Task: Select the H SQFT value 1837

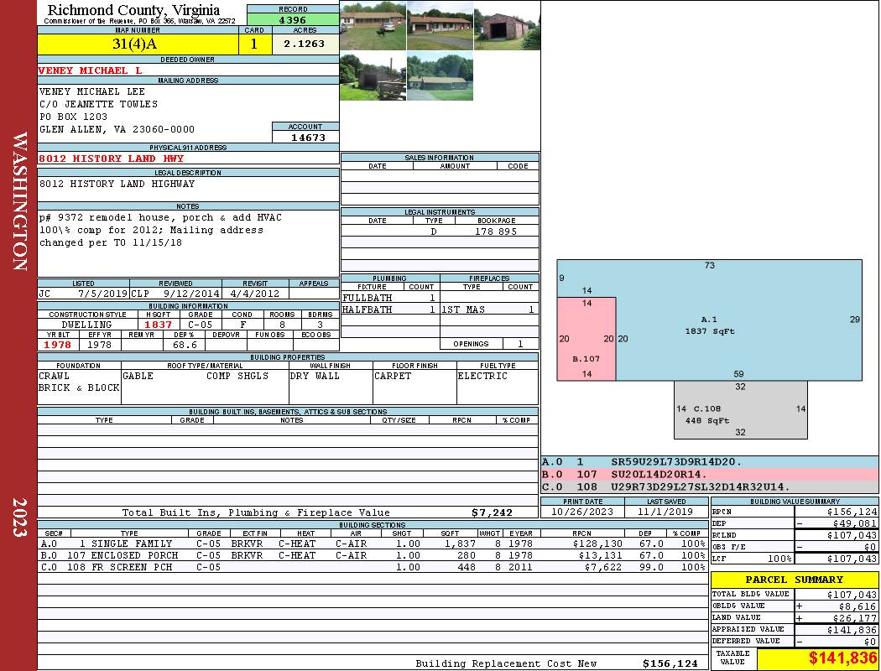Action: coord(158,325)
